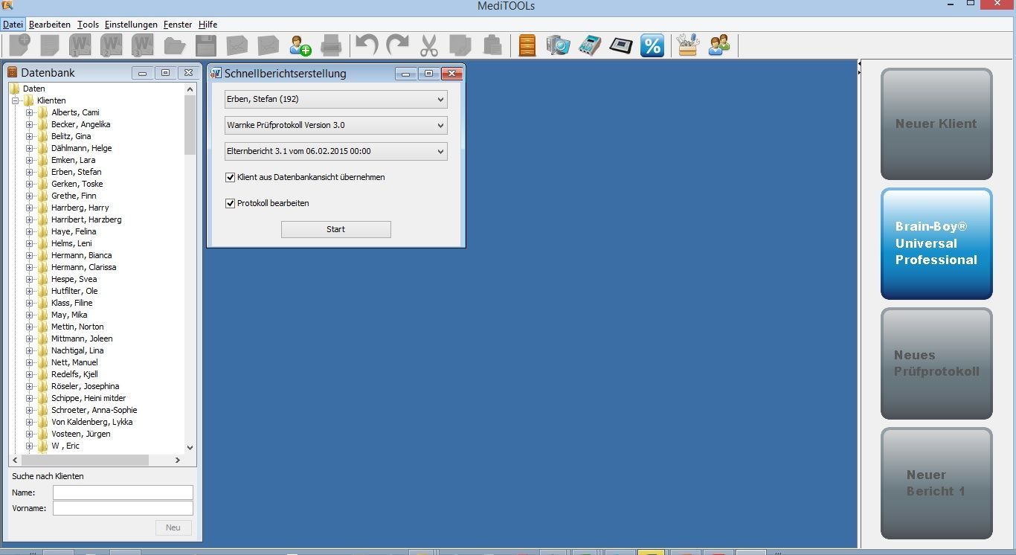Expand the 'Nachtigal, Lina' tree node

30,350
